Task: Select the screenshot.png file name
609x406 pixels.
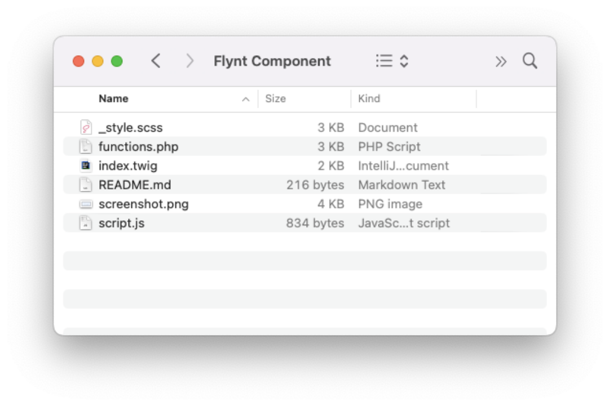Action: pyautogui.click(x=144, y=204)
